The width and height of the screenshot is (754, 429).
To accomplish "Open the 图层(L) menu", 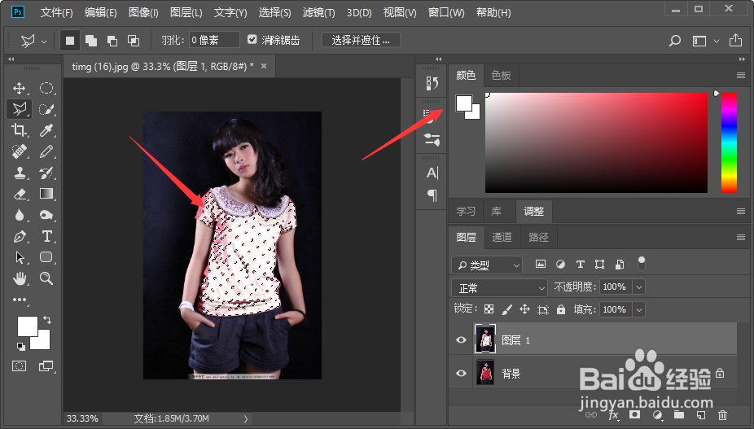I will click(186, 12).
